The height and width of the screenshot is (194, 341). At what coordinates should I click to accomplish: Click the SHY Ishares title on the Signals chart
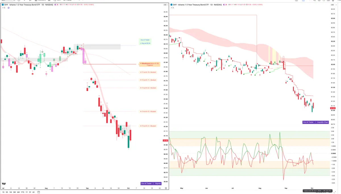pos(28,5)
